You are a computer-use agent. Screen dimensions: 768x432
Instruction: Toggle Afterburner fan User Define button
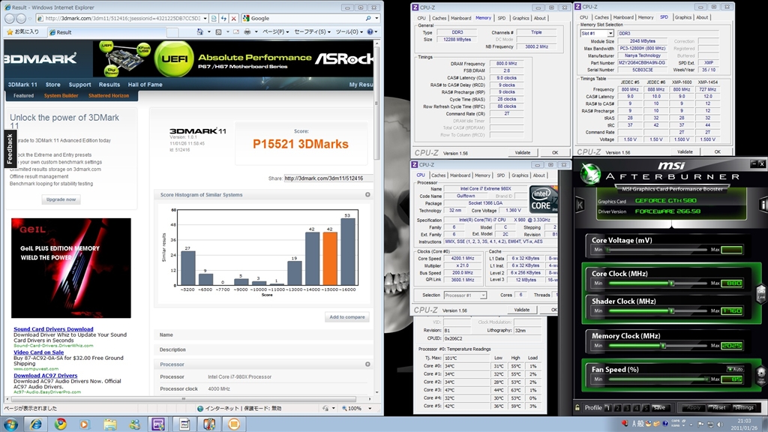click(761, 376)
